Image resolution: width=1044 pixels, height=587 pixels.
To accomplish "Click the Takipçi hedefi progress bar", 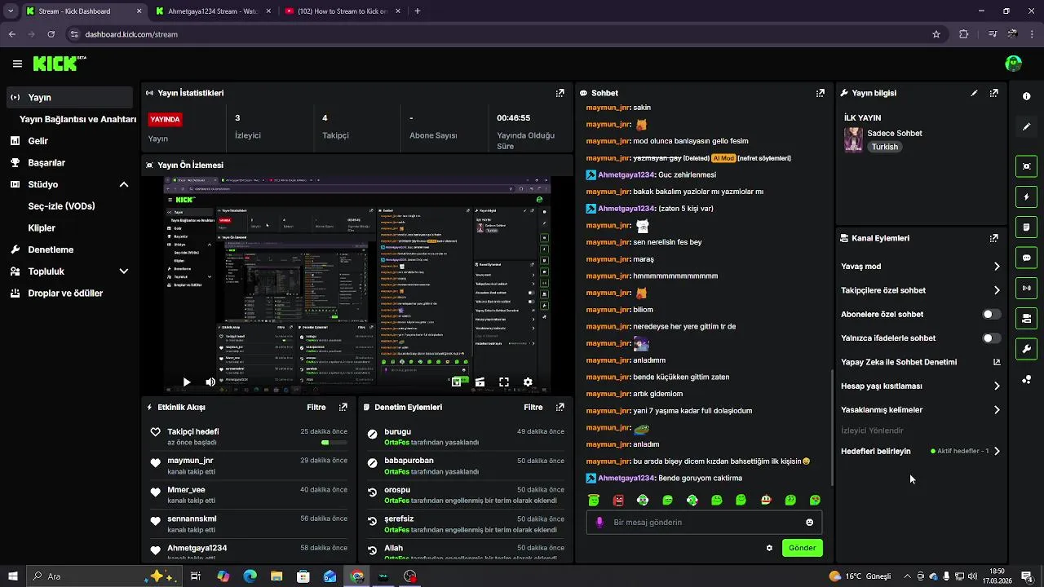I will click(334, 443).
